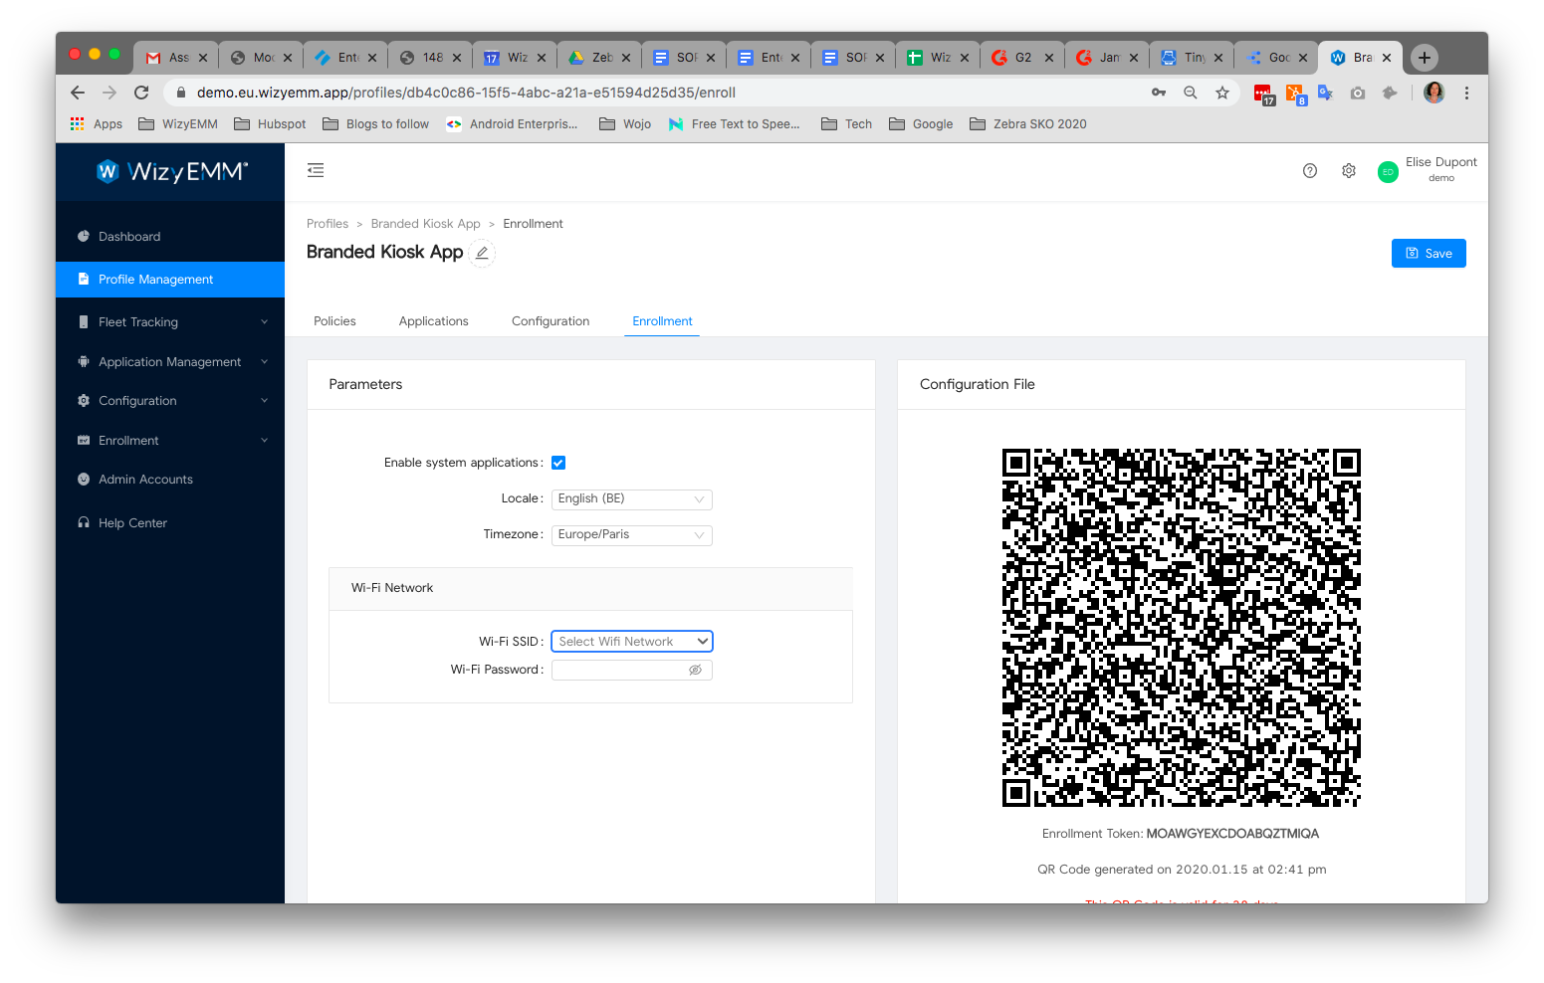This screenshot has width=1544, height=983.
Task: Click the enrollment token MOAWGYEXCDOABQZTMIQA
Action: 1232,834
